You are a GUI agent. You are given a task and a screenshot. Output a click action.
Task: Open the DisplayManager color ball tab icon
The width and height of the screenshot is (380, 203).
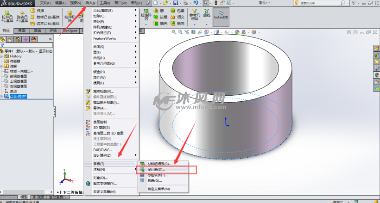click(33, 39)
